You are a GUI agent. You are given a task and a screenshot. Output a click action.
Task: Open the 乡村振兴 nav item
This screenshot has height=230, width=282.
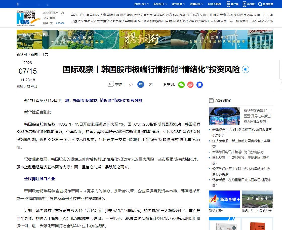[x=144, y=21]
